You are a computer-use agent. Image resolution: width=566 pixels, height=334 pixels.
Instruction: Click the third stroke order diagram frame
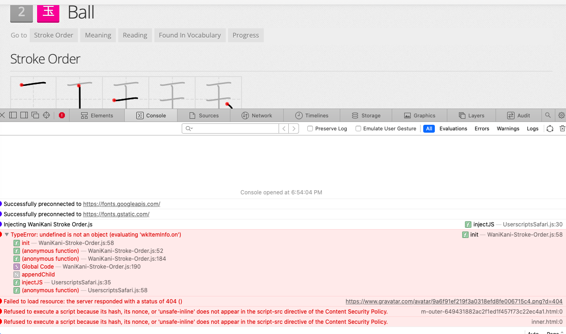(x=126, y=92)
